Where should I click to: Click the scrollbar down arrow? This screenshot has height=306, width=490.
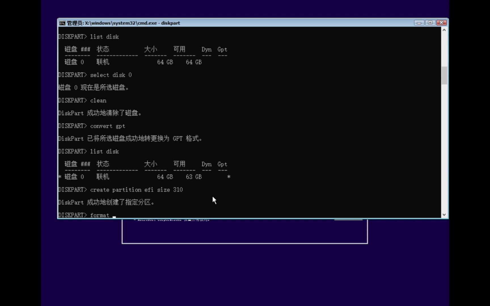[444, 215]
